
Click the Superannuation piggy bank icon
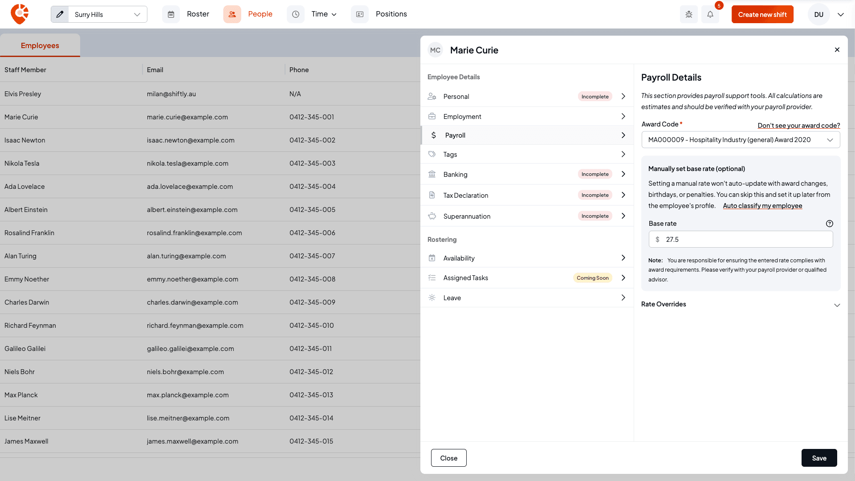tap(432, 216)
